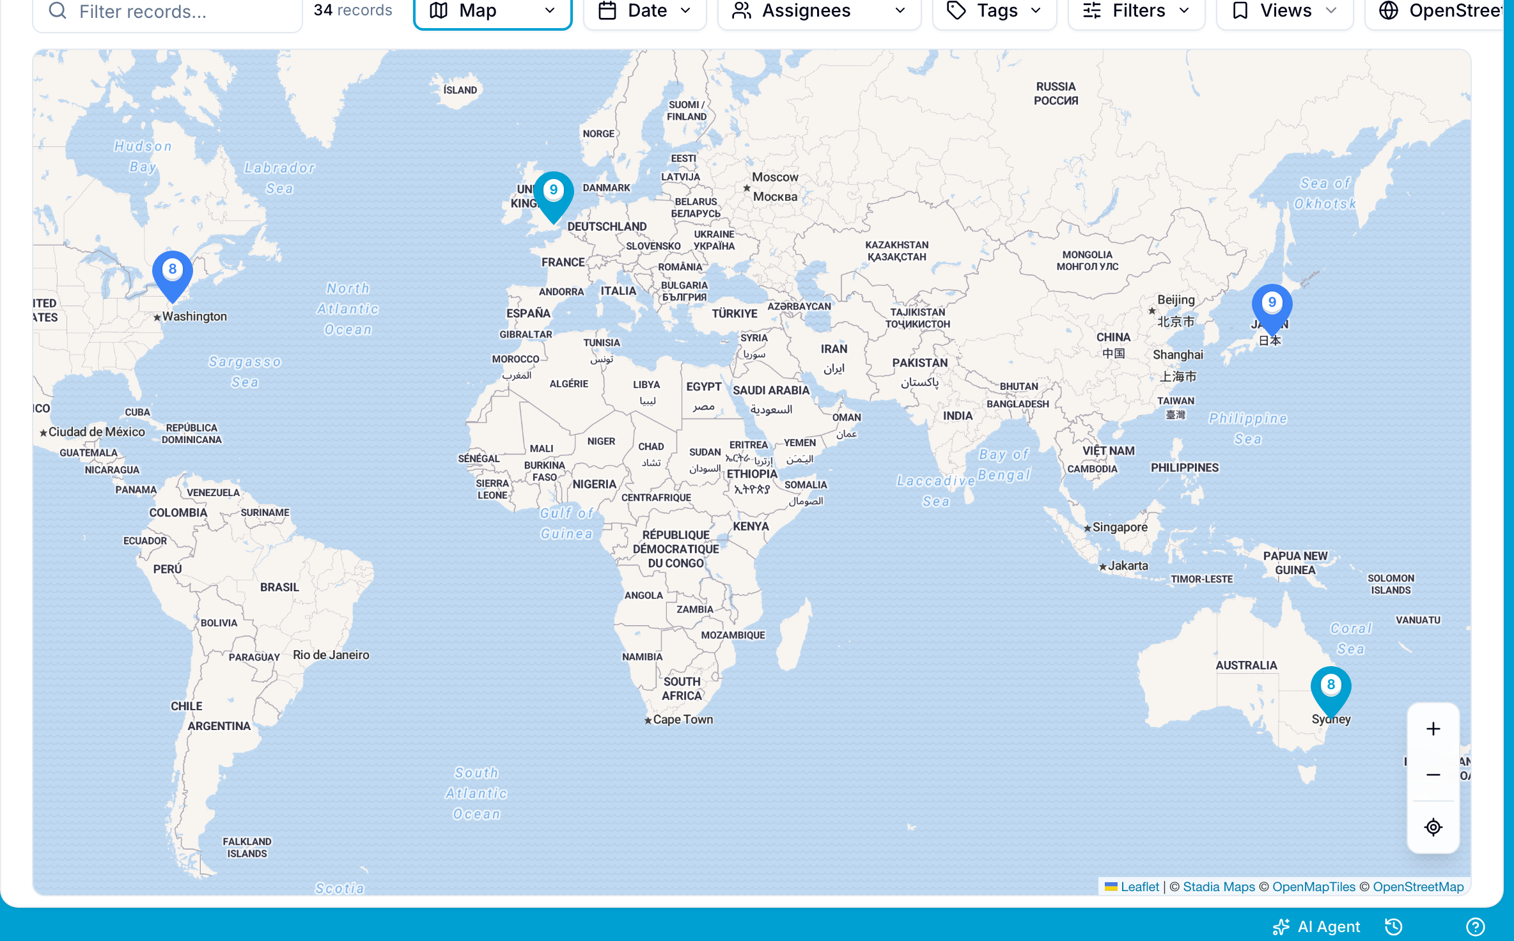Click the chevron arrow on Map selector
Viewport: 1514px width, 941px height.
(550, 11)
